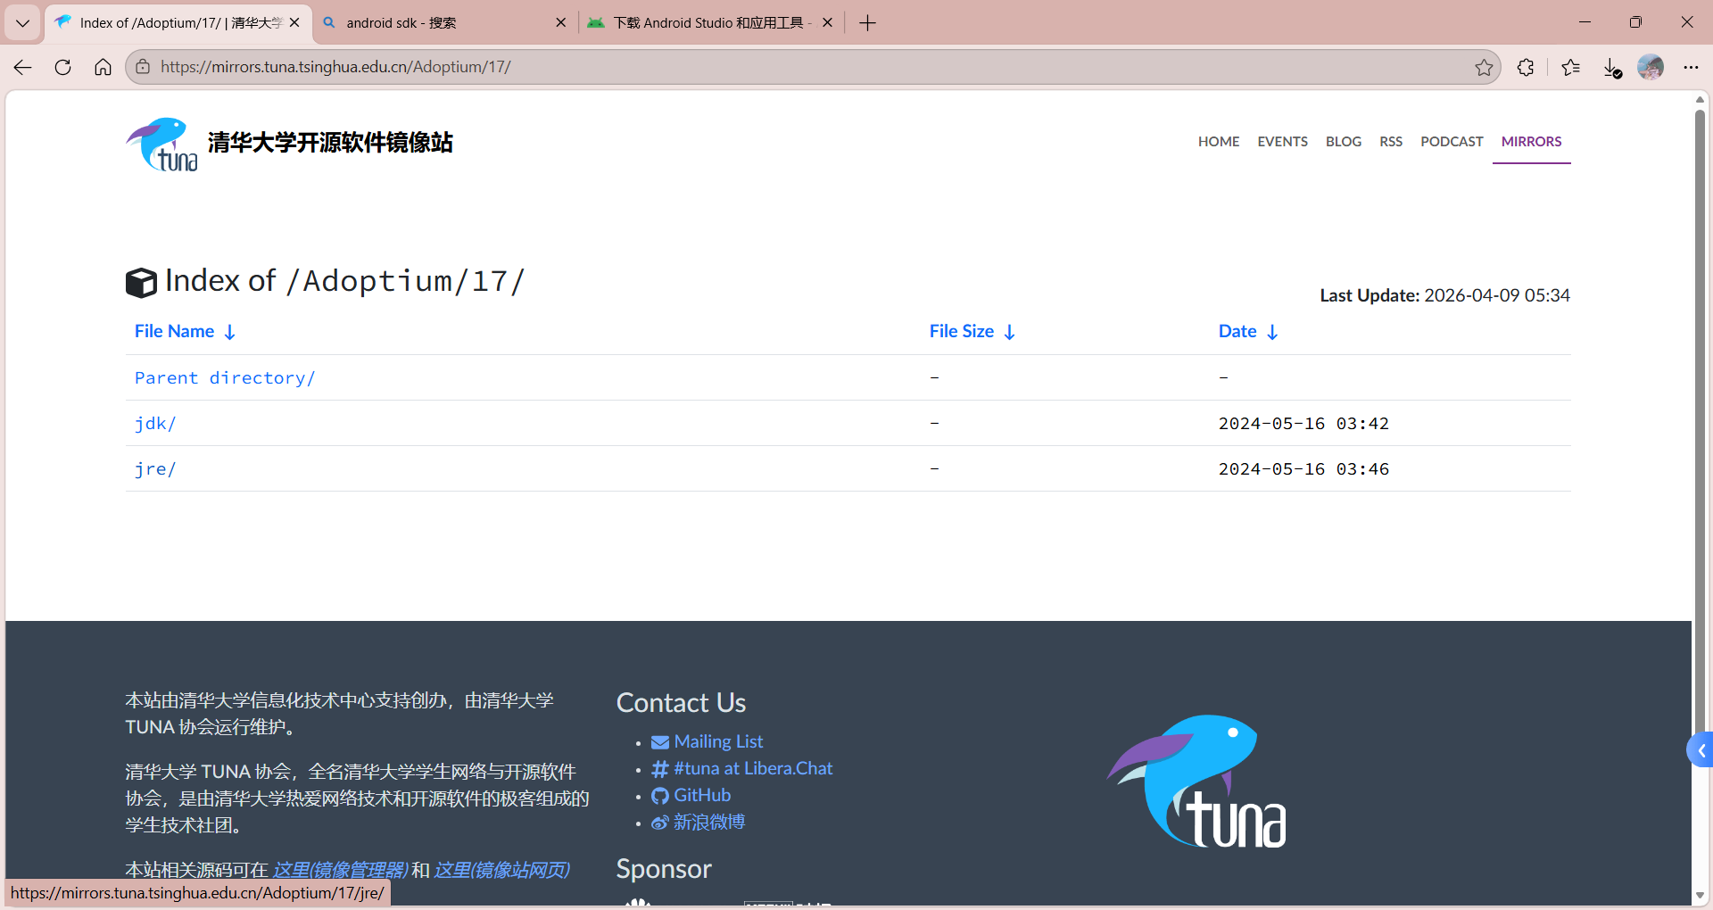The width and height of the screenshot is (1713, 910).
Task: Click the scrollbar up arrow
Action: (x=1700, y=99)
